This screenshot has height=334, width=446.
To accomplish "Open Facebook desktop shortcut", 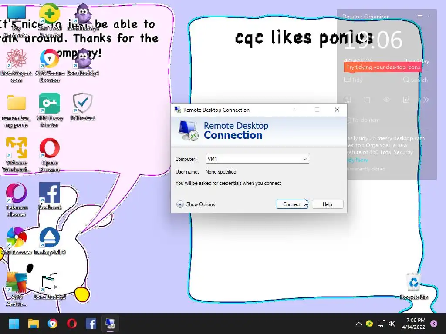I will point(50,196).
